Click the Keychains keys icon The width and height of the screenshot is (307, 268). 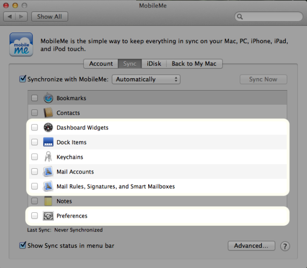coord(48,157)
